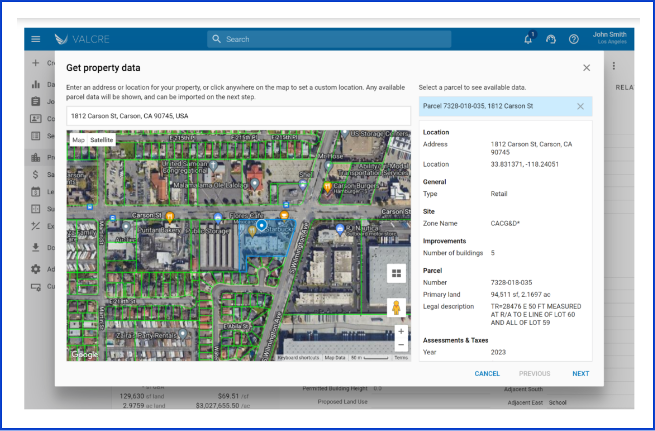This screenshot has width=655, height=431.
Task: Select the Parcel 7328-018-035 row
Action: pyautogui.click(x=506, y=106)
